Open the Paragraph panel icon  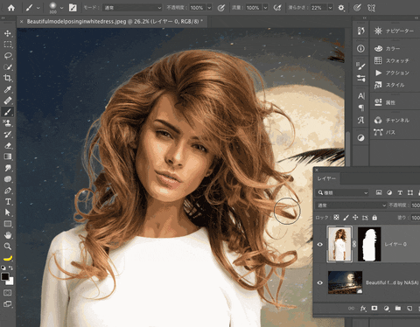click(x=361, y=108)
